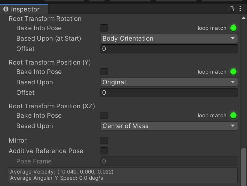Open the Center of Mass dropdown

point(169,126)
